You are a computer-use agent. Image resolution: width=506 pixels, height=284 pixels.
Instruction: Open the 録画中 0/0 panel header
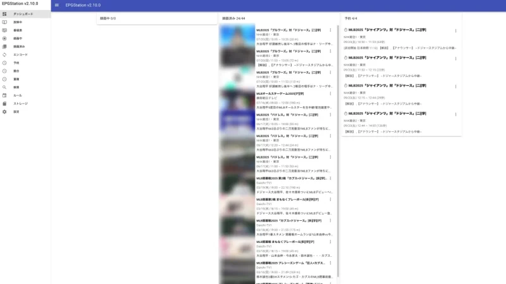(x=157, y=18)
